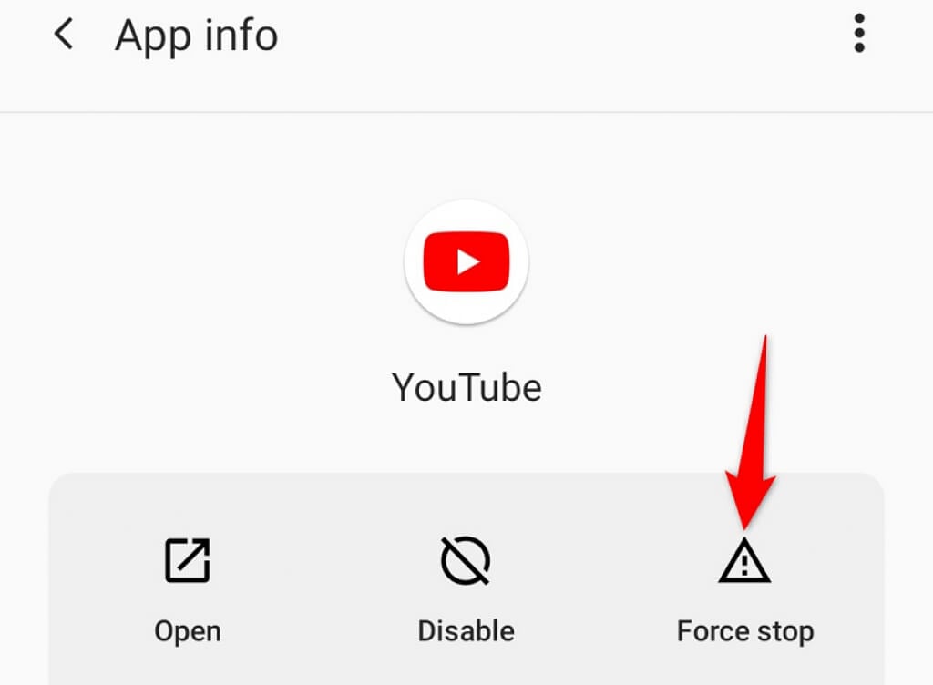Click the "Disable" text label

pos(466,631)
